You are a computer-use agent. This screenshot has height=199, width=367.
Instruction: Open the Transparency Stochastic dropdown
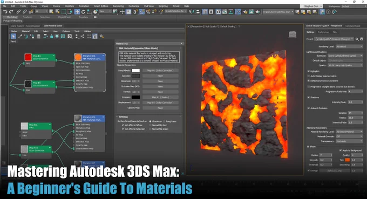click(x=349, y=141)
